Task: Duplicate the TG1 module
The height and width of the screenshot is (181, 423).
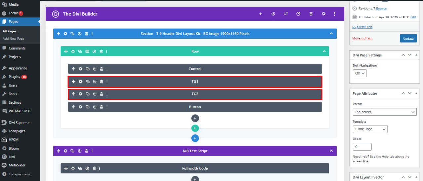Action: coord(88,81)
